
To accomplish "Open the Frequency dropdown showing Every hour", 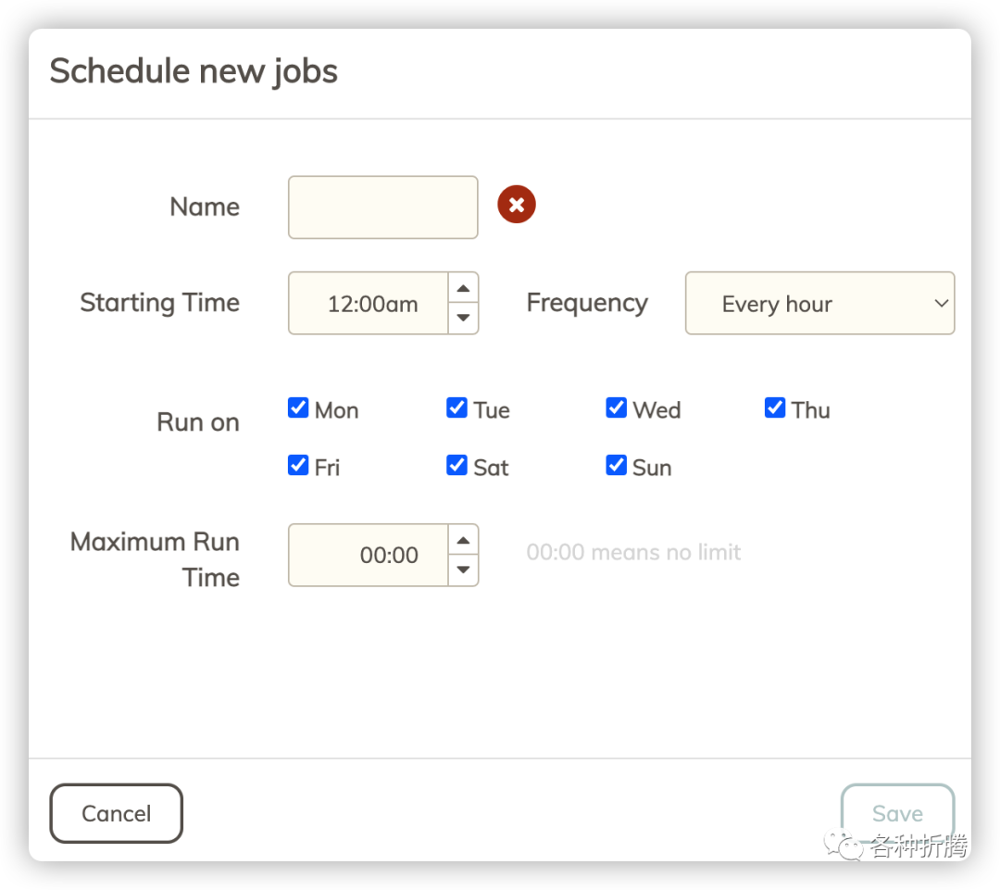I will 819,304.
